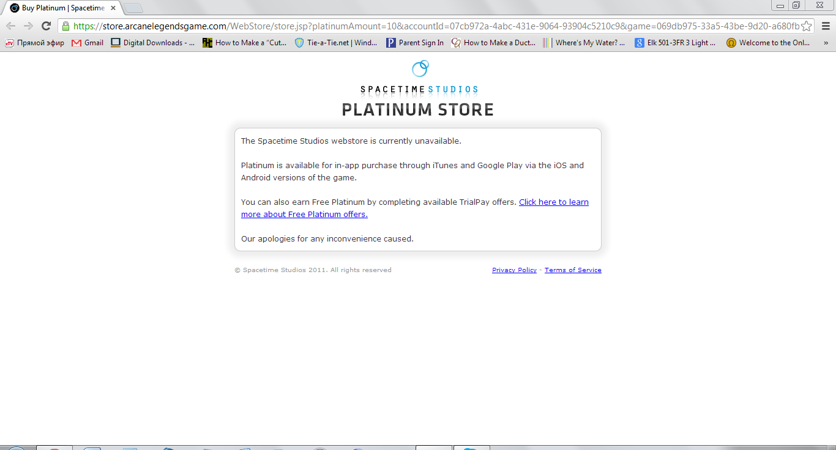Click "Our apologies for any inconvenience caused."
The width and height of the screenshot is (836, 450).
click(x=327, y=238)
